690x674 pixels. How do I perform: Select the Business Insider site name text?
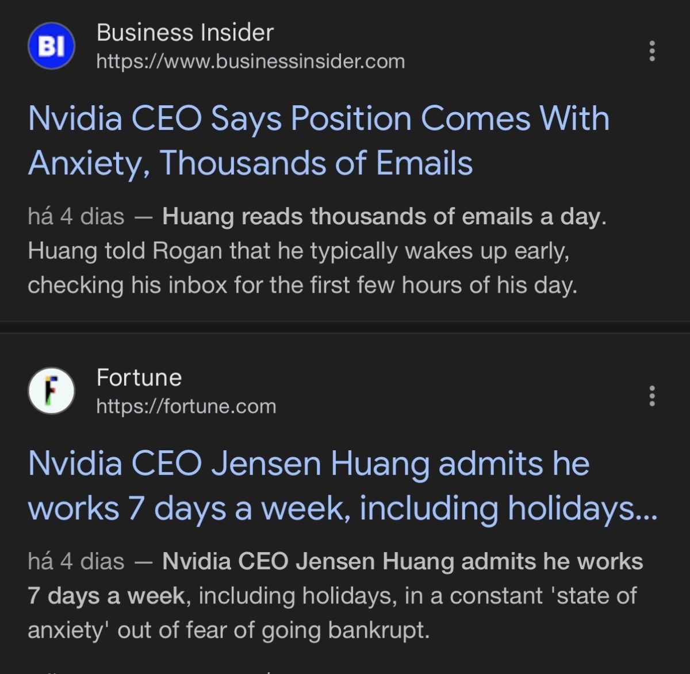click(186, 33)
